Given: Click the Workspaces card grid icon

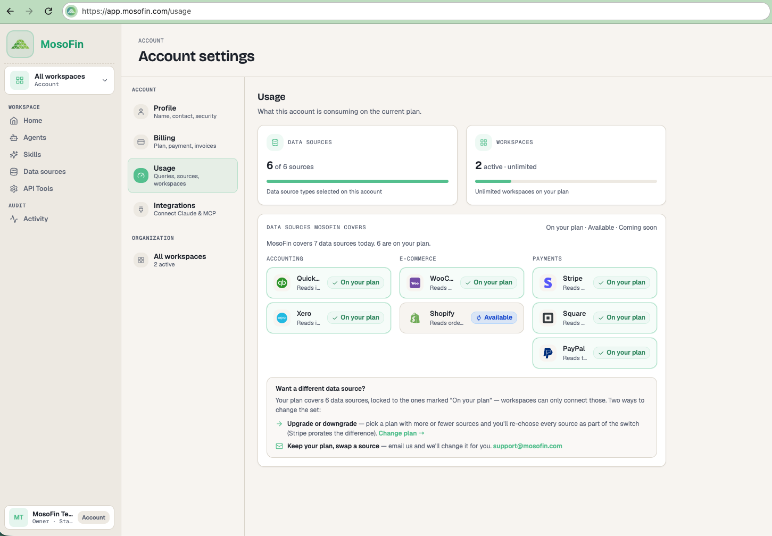Looking at the screenshot, I should 484,143.
